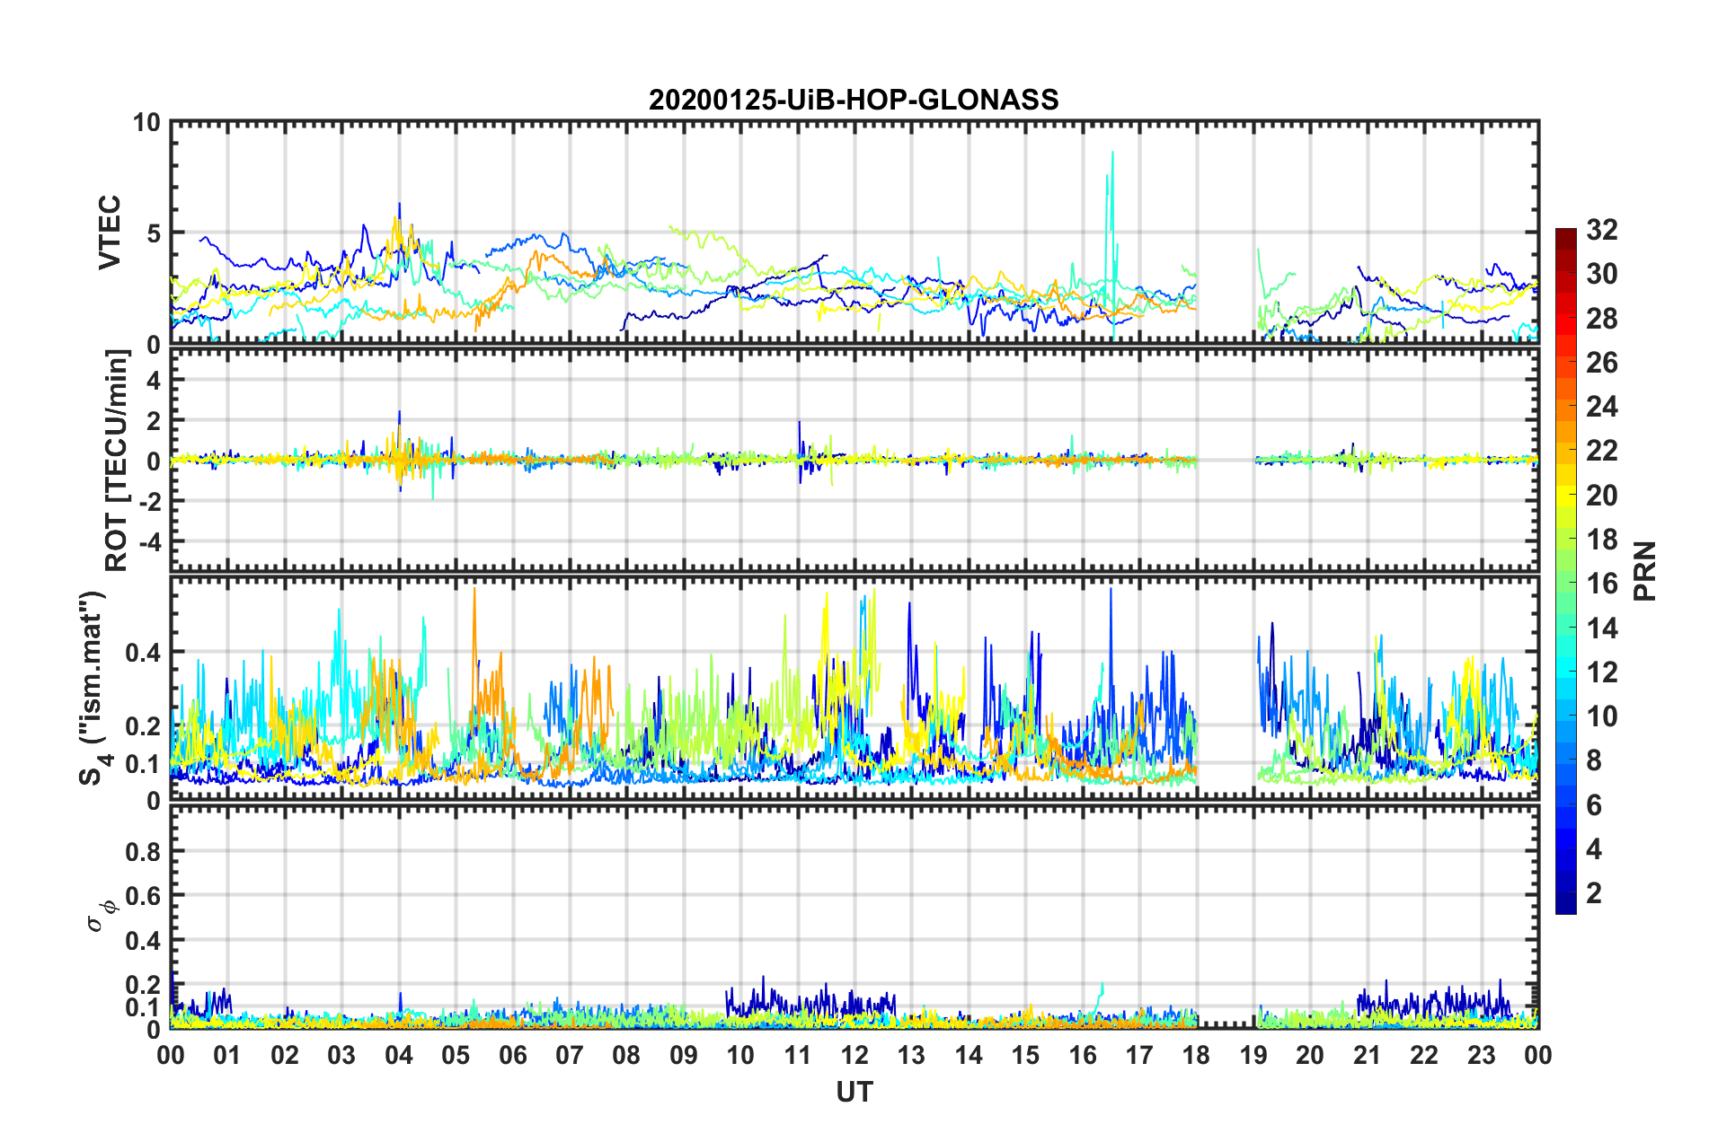
Task: Click x-axis tick label 19
Action: (x=1253, y=1055)
